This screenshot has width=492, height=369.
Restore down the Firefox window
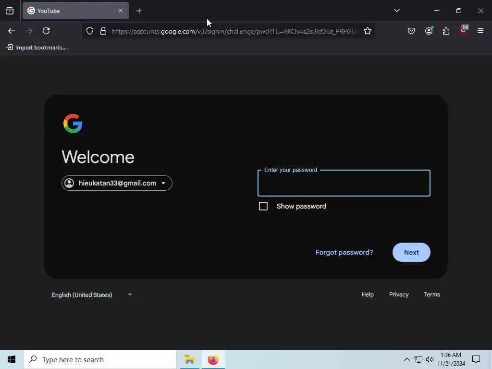pos(458,11)
